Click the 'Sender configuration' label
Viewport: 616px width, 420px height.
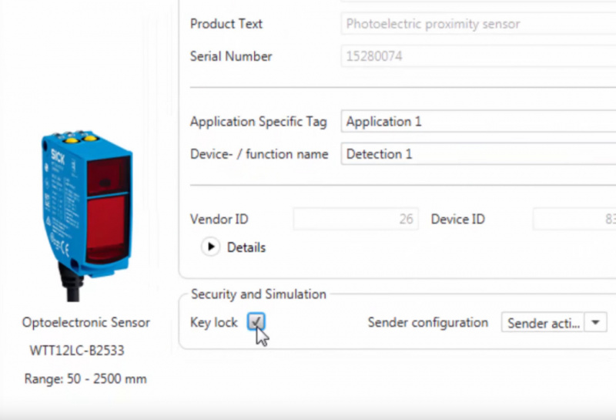click(x=428, y=323)
